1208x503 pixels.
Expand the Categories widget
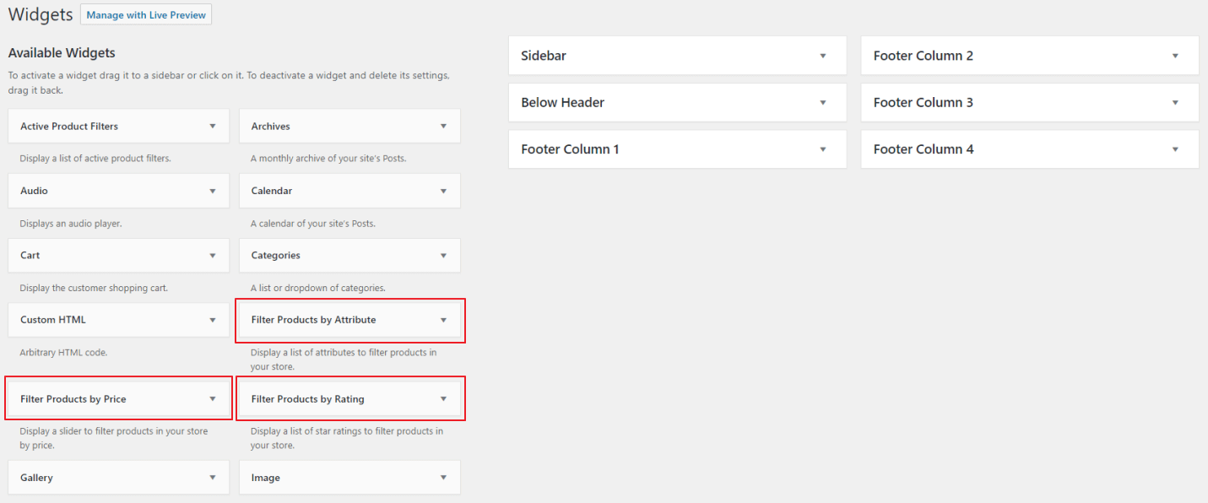click(349, 255)
